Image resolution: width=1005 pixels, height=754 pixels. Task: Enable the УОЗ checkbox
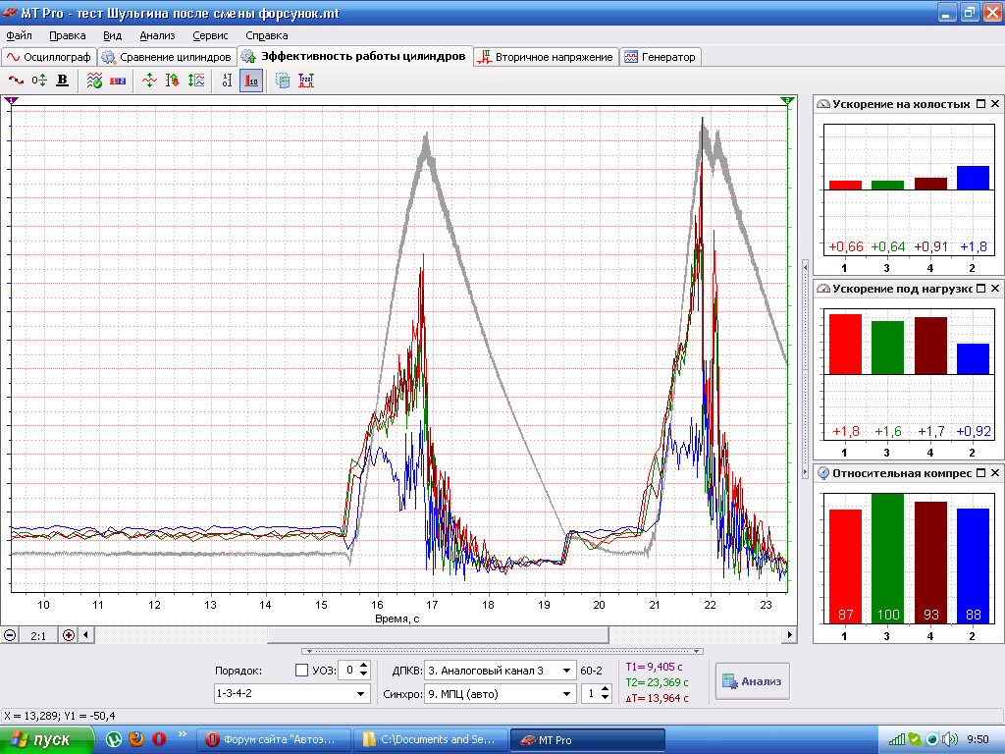301,670
